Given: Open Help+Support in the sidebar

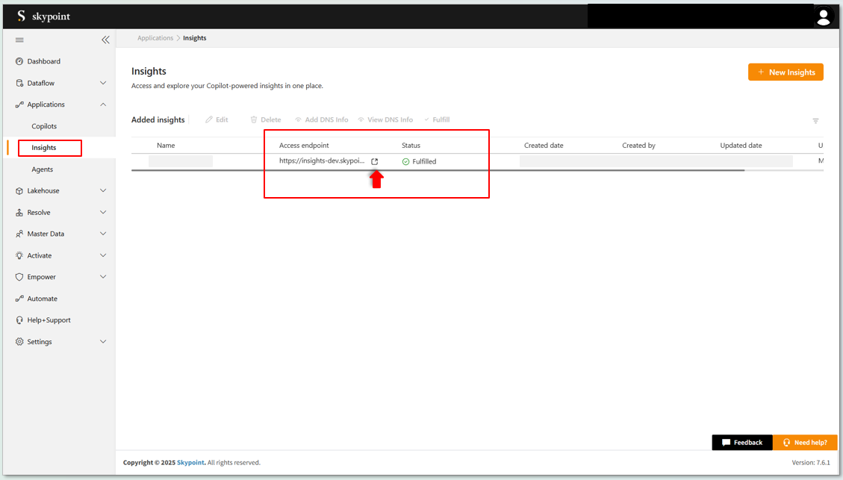Looking at the screenshot, I should [x=49, y=320].
